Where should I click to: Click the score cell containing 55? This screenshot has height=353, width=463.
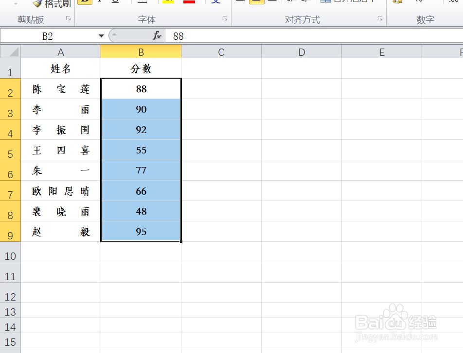coord(141,150)
